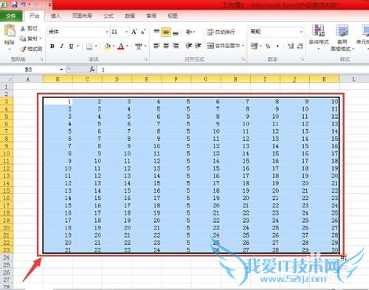Click the Undo icon in quick access toolbar

24,4
